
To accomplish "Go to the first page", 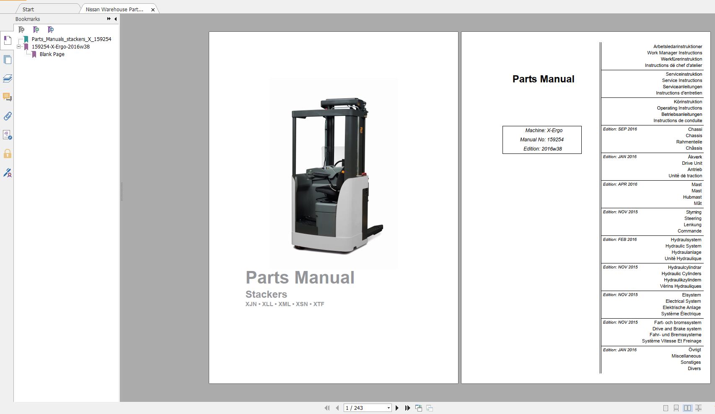I will pos(327,408).
